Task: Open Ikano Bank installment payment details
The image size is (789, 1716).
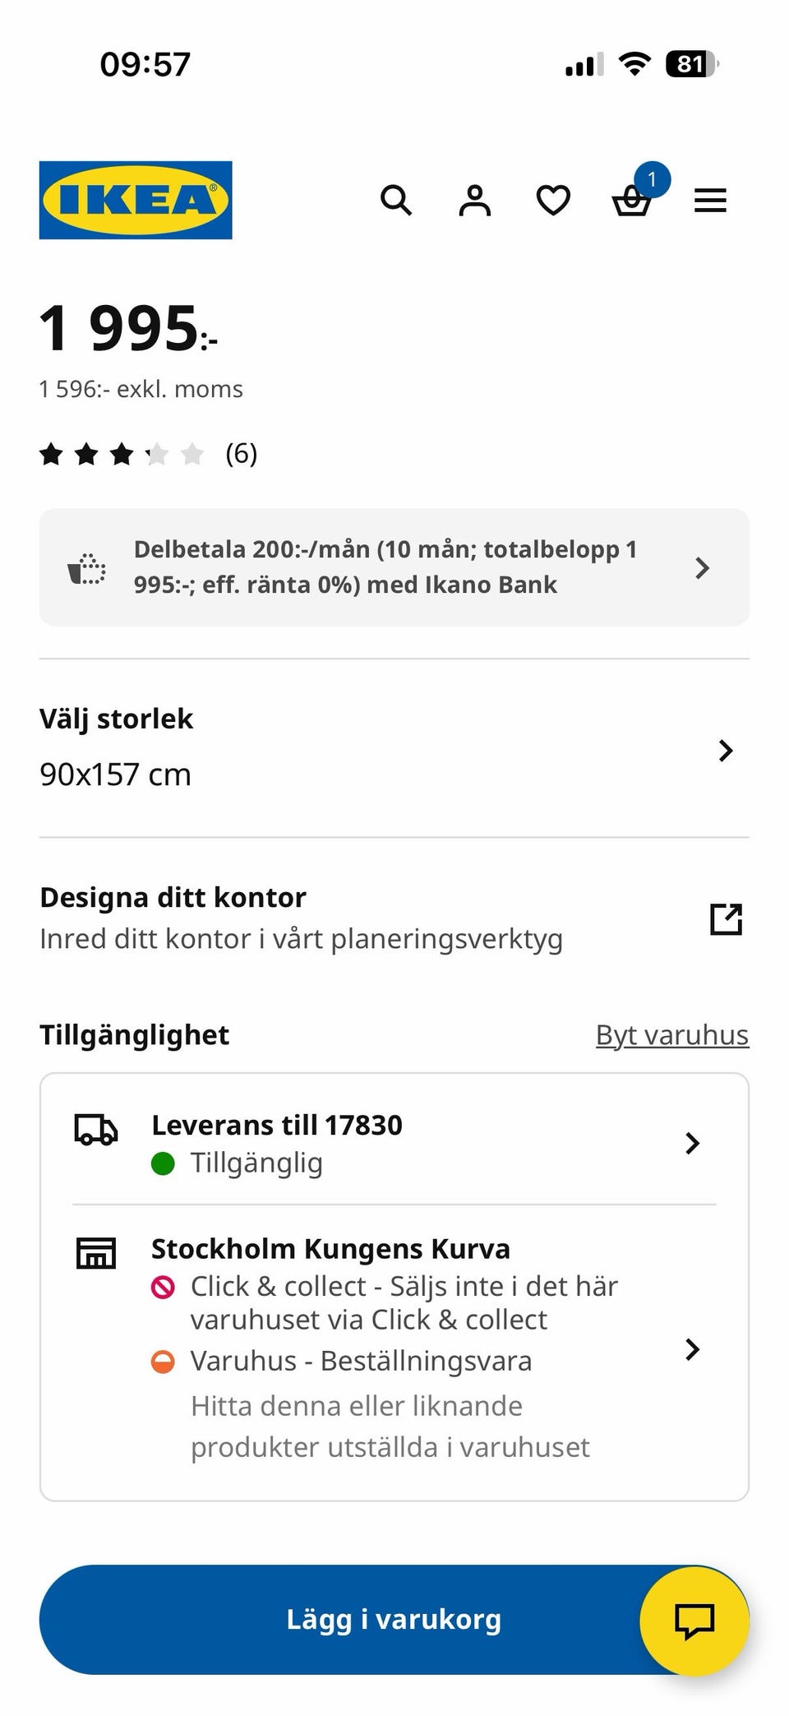Action: [x=385, y=567]
